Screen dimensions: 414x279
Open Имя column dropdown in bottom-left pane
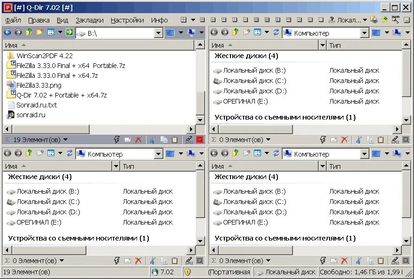click(116, 166)
